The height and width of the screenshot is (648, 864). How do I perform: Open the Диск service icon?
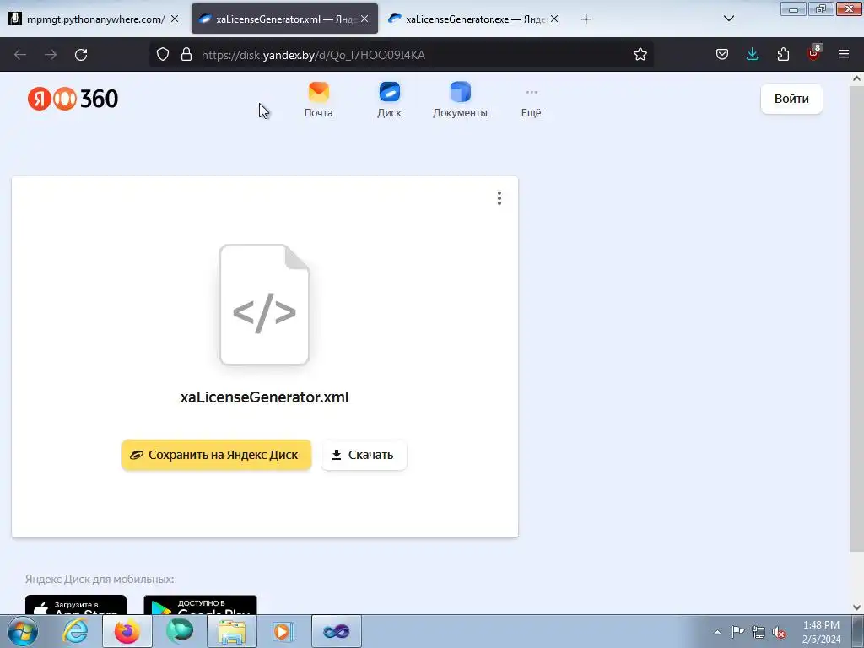pyautogui.click(x=389, y=100)
